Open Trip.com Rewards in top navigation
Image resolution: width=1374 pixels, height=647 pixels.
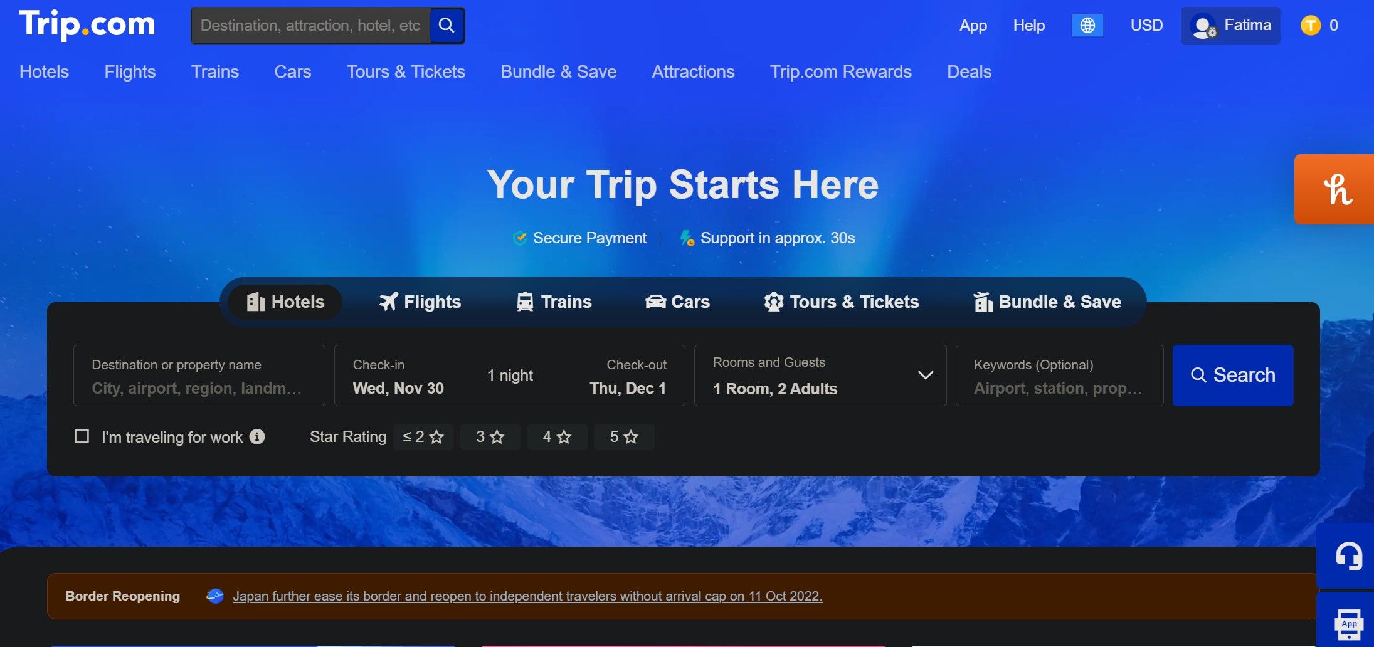(841, 72)
